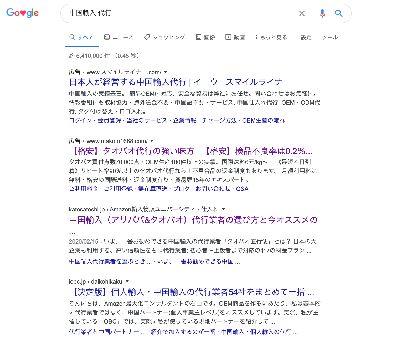Click the OEM生産の流れ sitelink

coord(264,120)
